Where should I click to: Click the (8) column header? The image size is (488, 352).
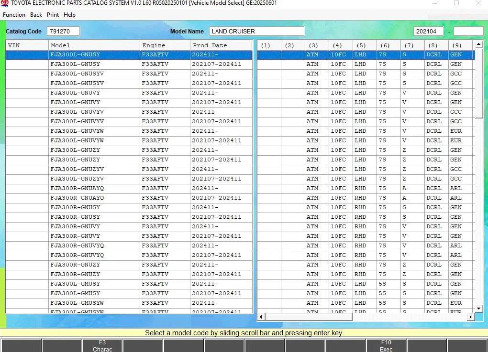(437, 45)
